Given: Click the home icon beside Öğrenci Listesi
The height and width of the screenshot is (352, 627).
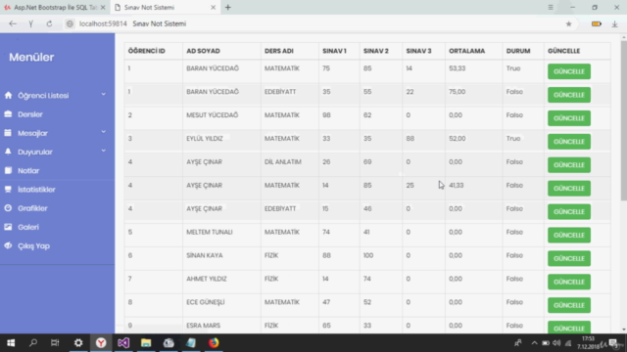Looking at the screenshot, I should pyautogui.click(x=9, y=96).
